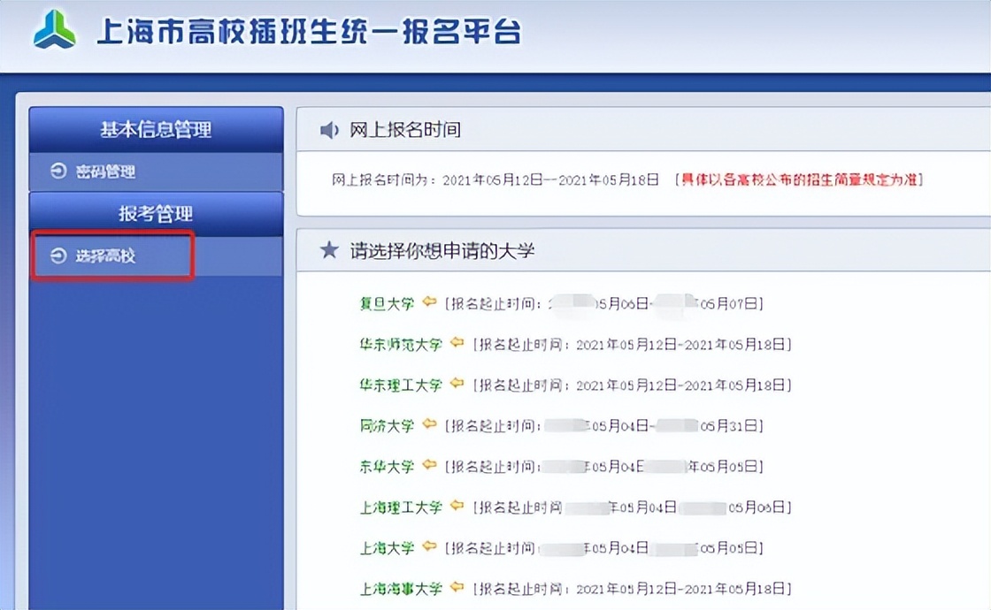Click the arrow icon next to 上海理工大学
The width and height of the screenshot is (991, 610).
457,506
